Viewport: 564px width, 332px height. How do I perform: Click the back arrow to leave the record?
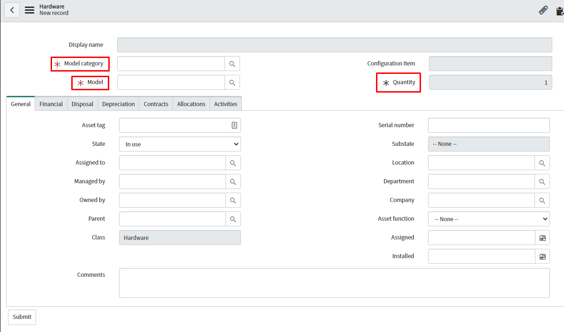point(12,10)
